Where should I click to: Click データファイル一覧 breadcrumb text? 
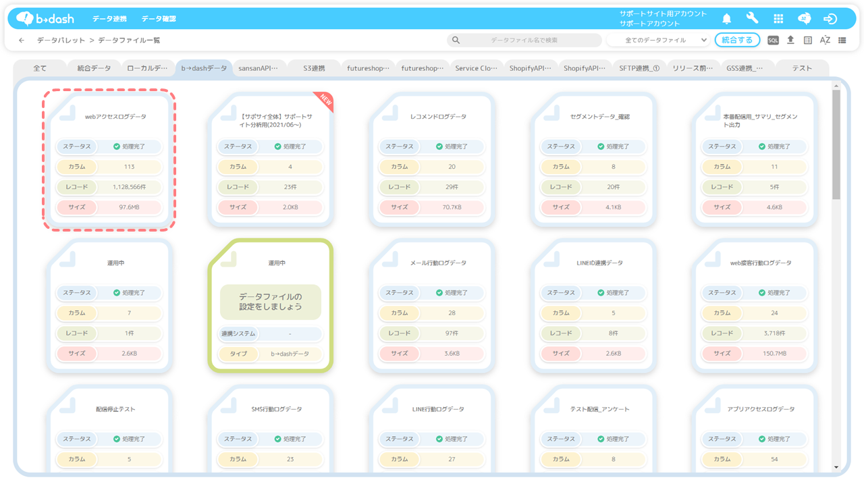(x=129, y=40)
